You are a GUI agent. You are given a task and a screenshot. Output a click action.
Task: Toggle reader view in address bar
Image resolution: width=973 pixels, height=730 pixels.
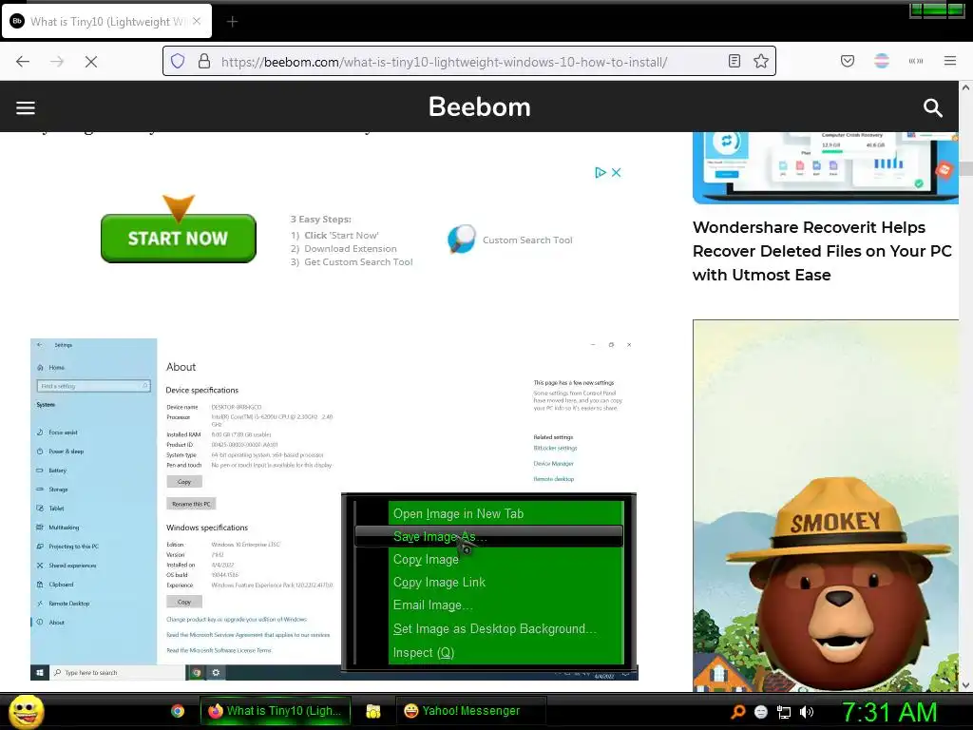pos(735,61)
